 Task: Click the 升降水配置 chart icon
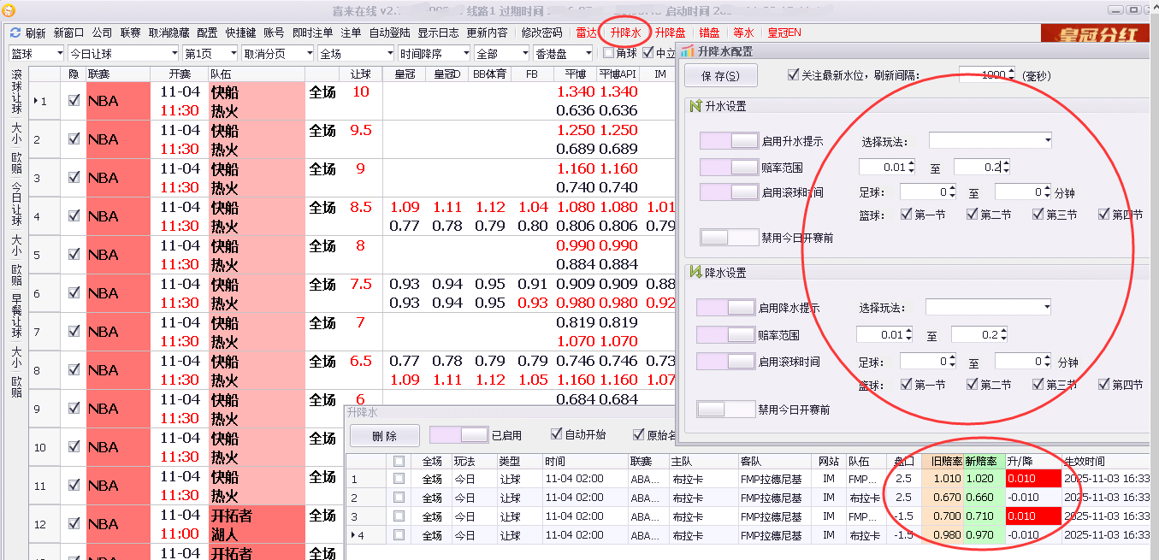pos(688,51)
